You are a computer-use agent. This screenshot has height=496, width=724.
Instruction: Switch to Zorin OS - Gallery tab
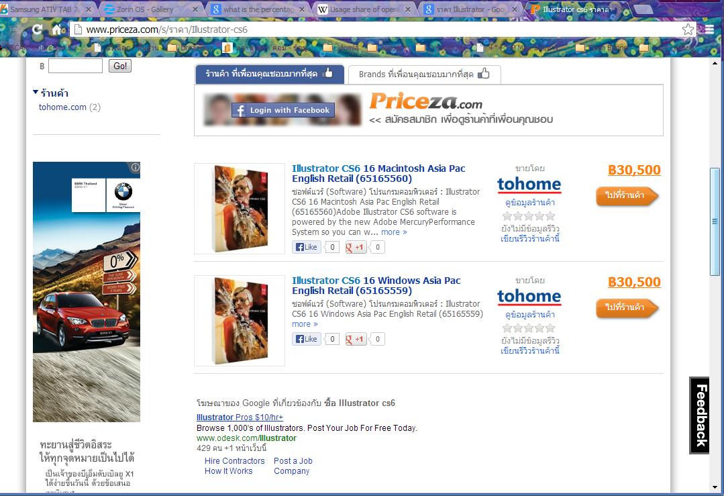pyautogui.click(x=146, y=9)
